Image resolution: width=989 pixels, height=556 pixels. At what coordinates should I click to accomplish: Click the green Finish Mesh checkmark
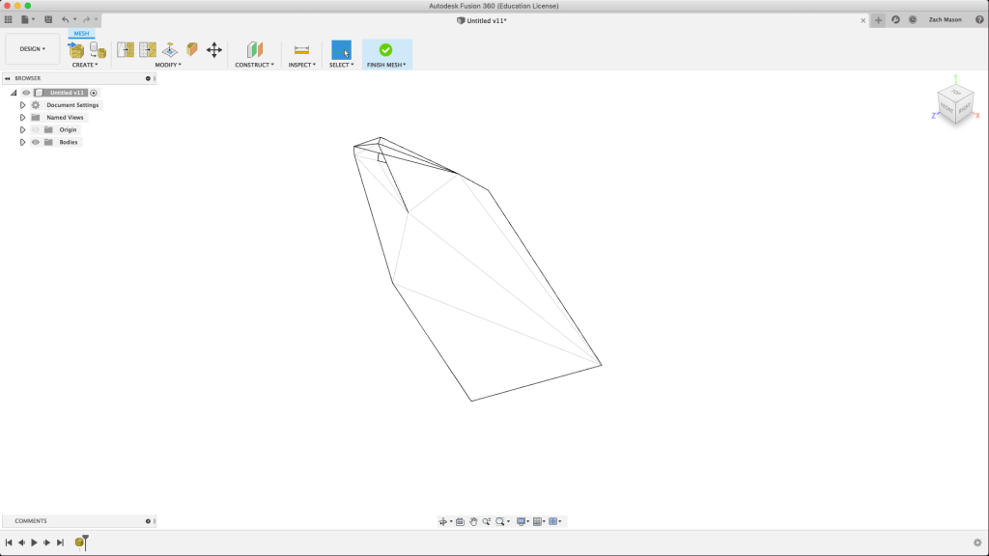tap(386, 49)
